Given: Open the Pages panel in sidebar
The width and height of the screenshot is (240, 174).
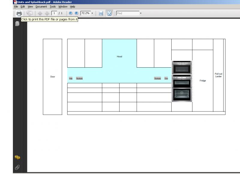Looking at the screenshot, I should pos(17,24).
